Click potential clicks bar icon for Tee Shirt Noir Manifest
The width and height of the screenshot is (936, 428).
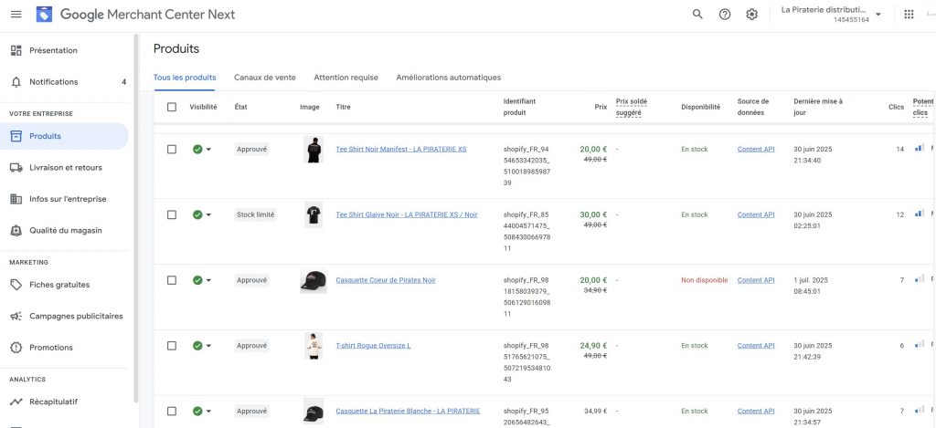point(920,148)
